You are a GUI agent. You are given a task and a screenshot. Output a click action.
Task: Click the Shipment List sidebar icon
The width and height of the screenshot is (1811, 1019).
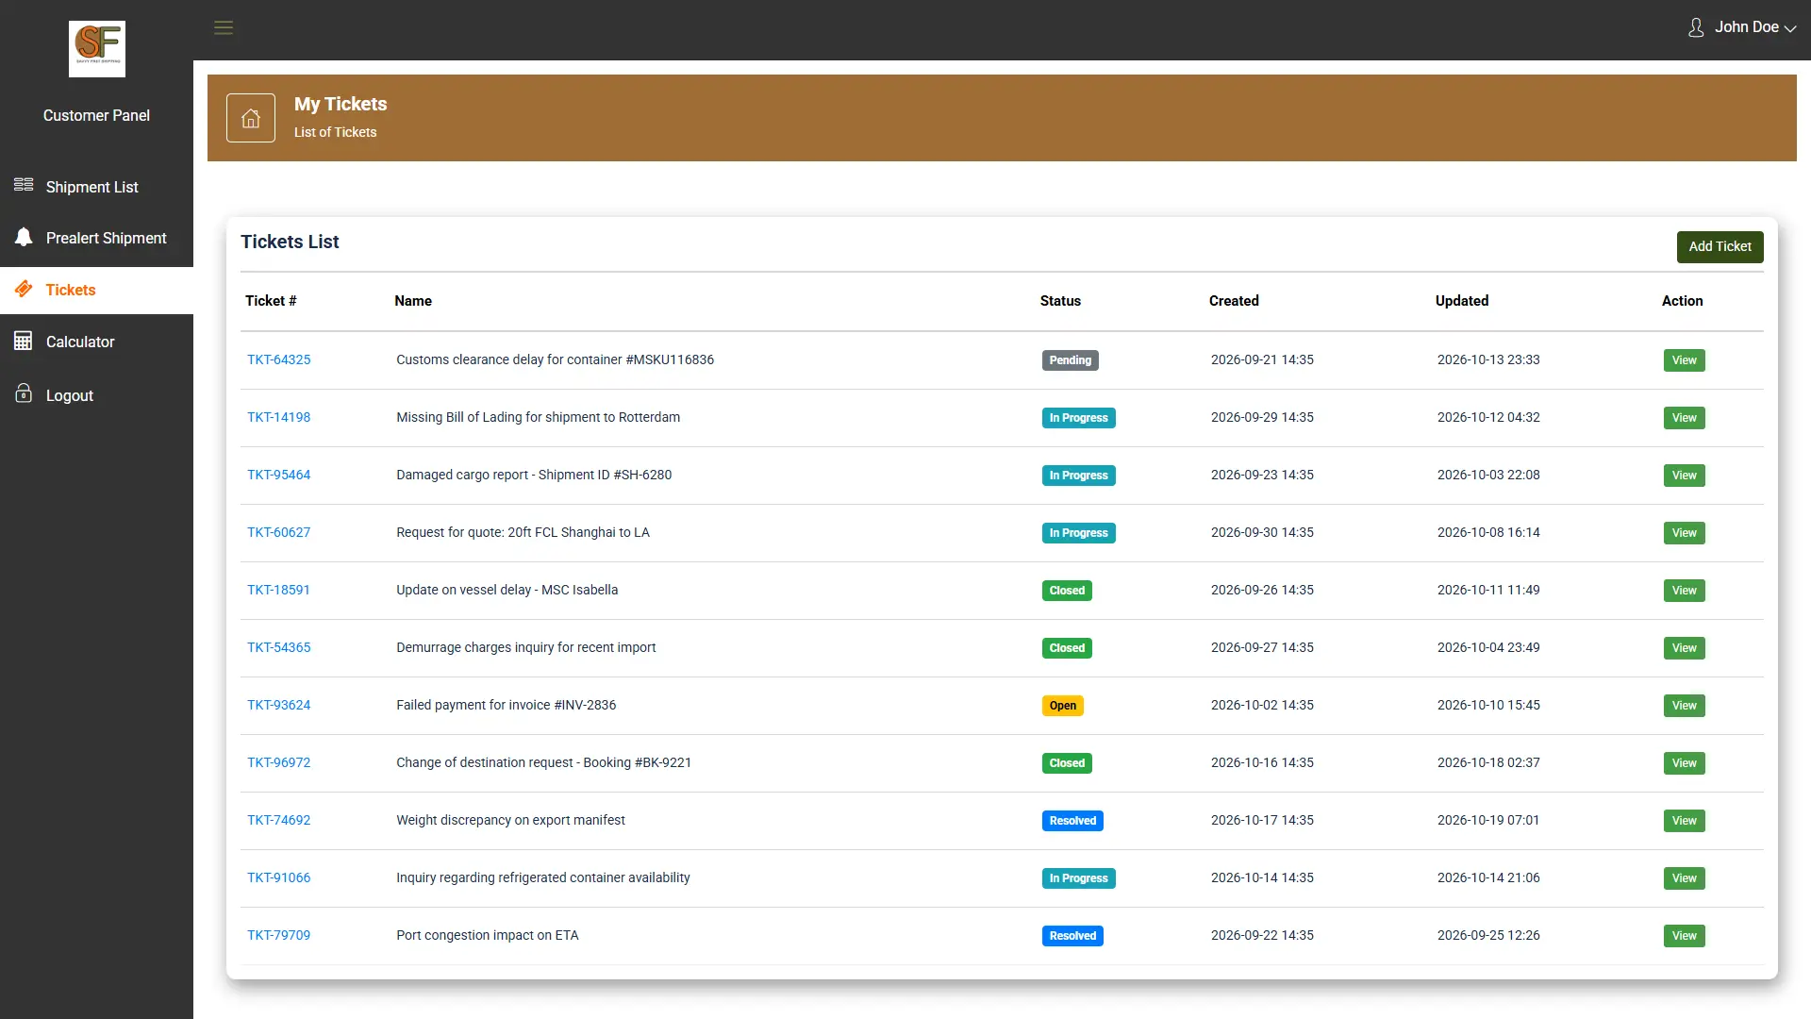pyautogui.click(x=24, y=185)
